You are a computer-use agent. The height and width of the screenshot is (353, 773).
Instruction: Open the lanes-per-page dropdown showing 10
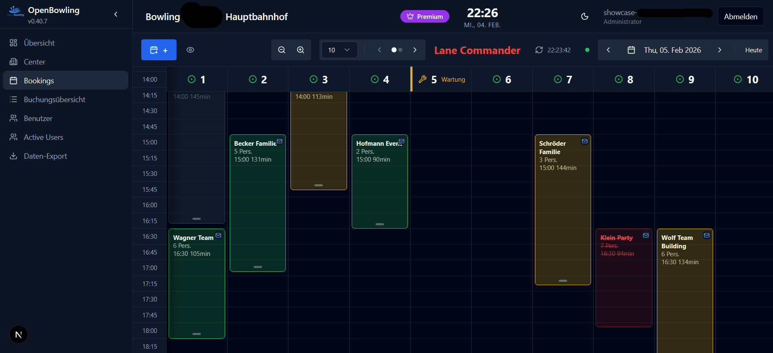pyautogui.click(x=340, y=50)
